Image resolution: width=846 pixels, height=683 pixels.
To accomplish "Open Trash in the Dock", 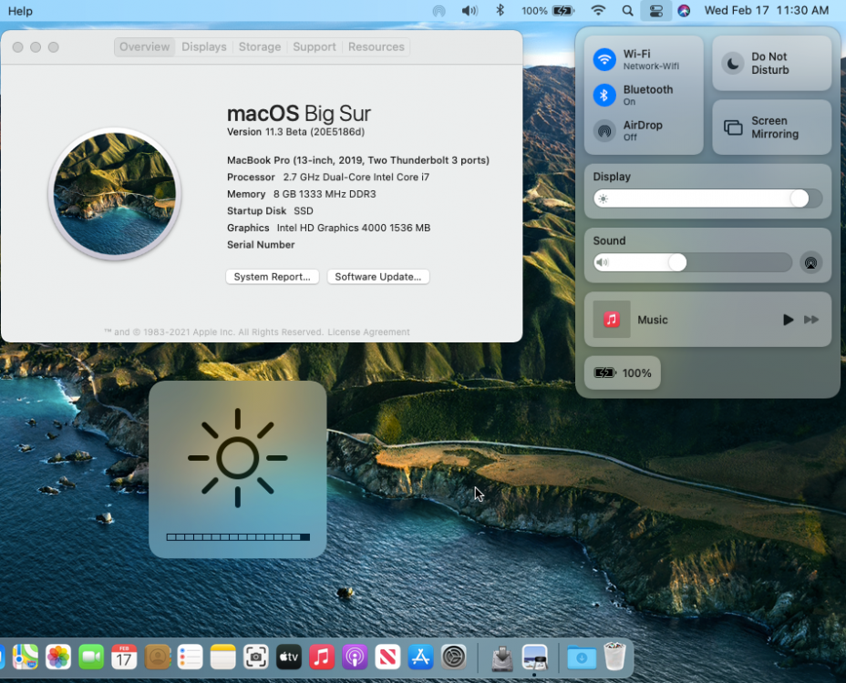I will point(614,656).
